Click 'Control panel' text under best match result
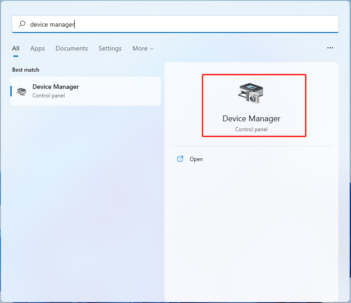The width and height of the screenshot is (351, 303). [x=49, y=96]
